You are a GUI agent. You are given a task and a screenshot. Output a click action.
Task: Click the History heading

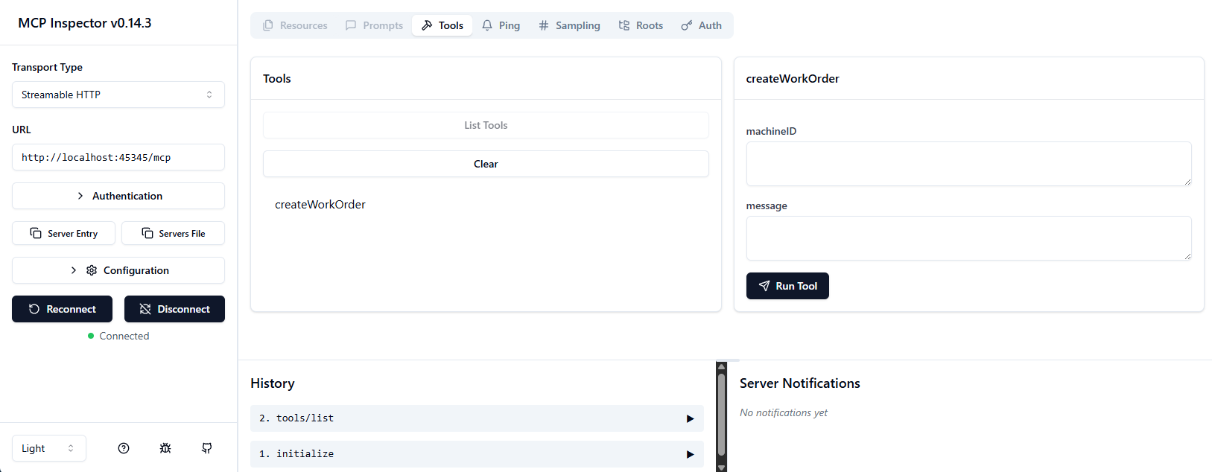pyautogui.click(x=273, y=383)
